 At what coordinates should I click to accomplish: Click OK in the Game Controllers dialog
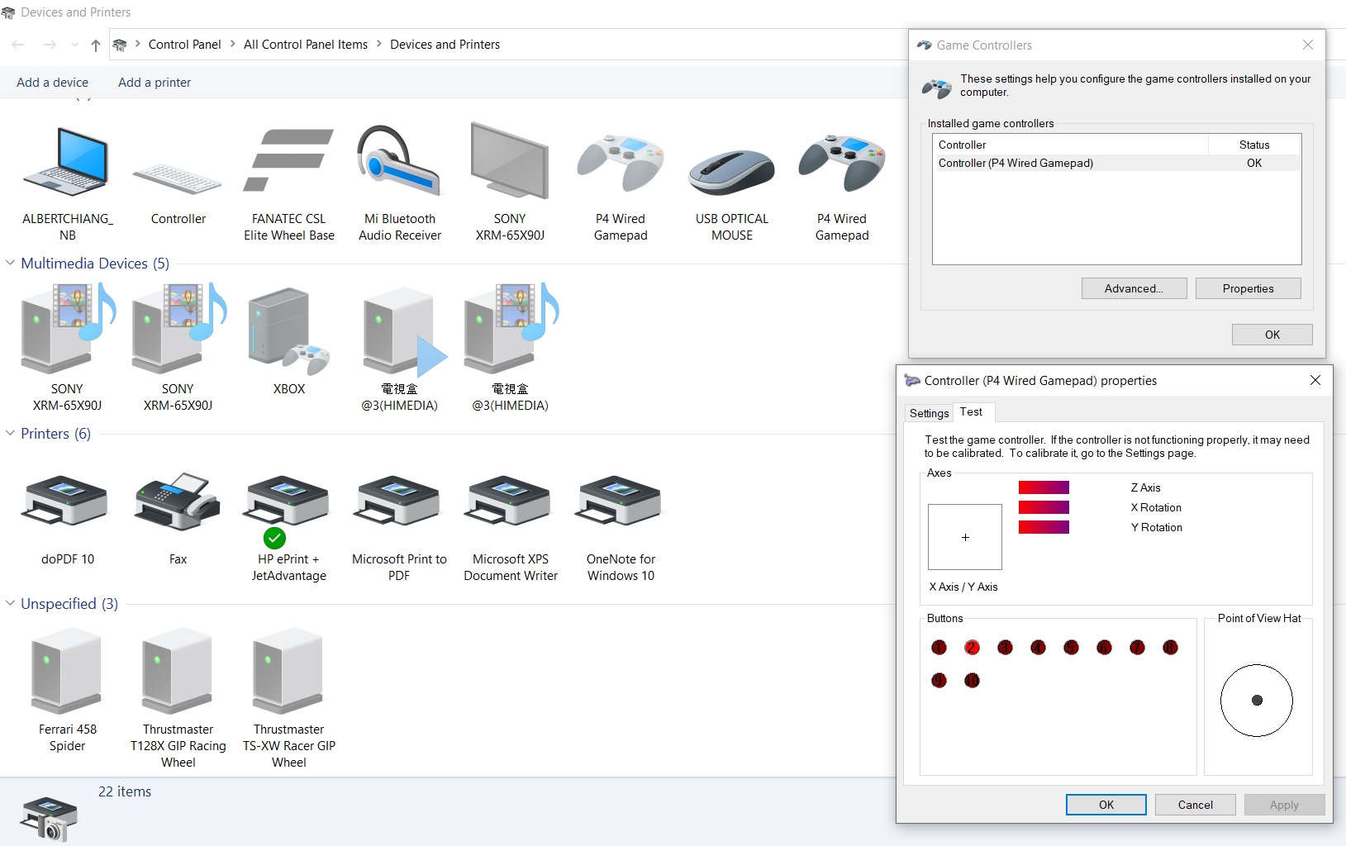(1272, 335)
